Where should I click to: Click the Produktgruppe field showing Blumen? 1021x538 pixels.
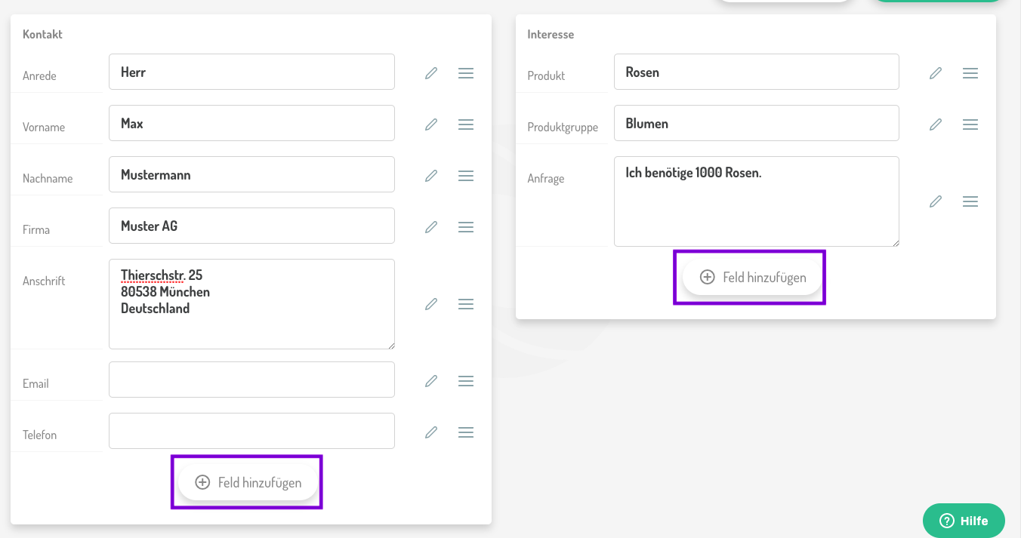[x=756, y=123]
